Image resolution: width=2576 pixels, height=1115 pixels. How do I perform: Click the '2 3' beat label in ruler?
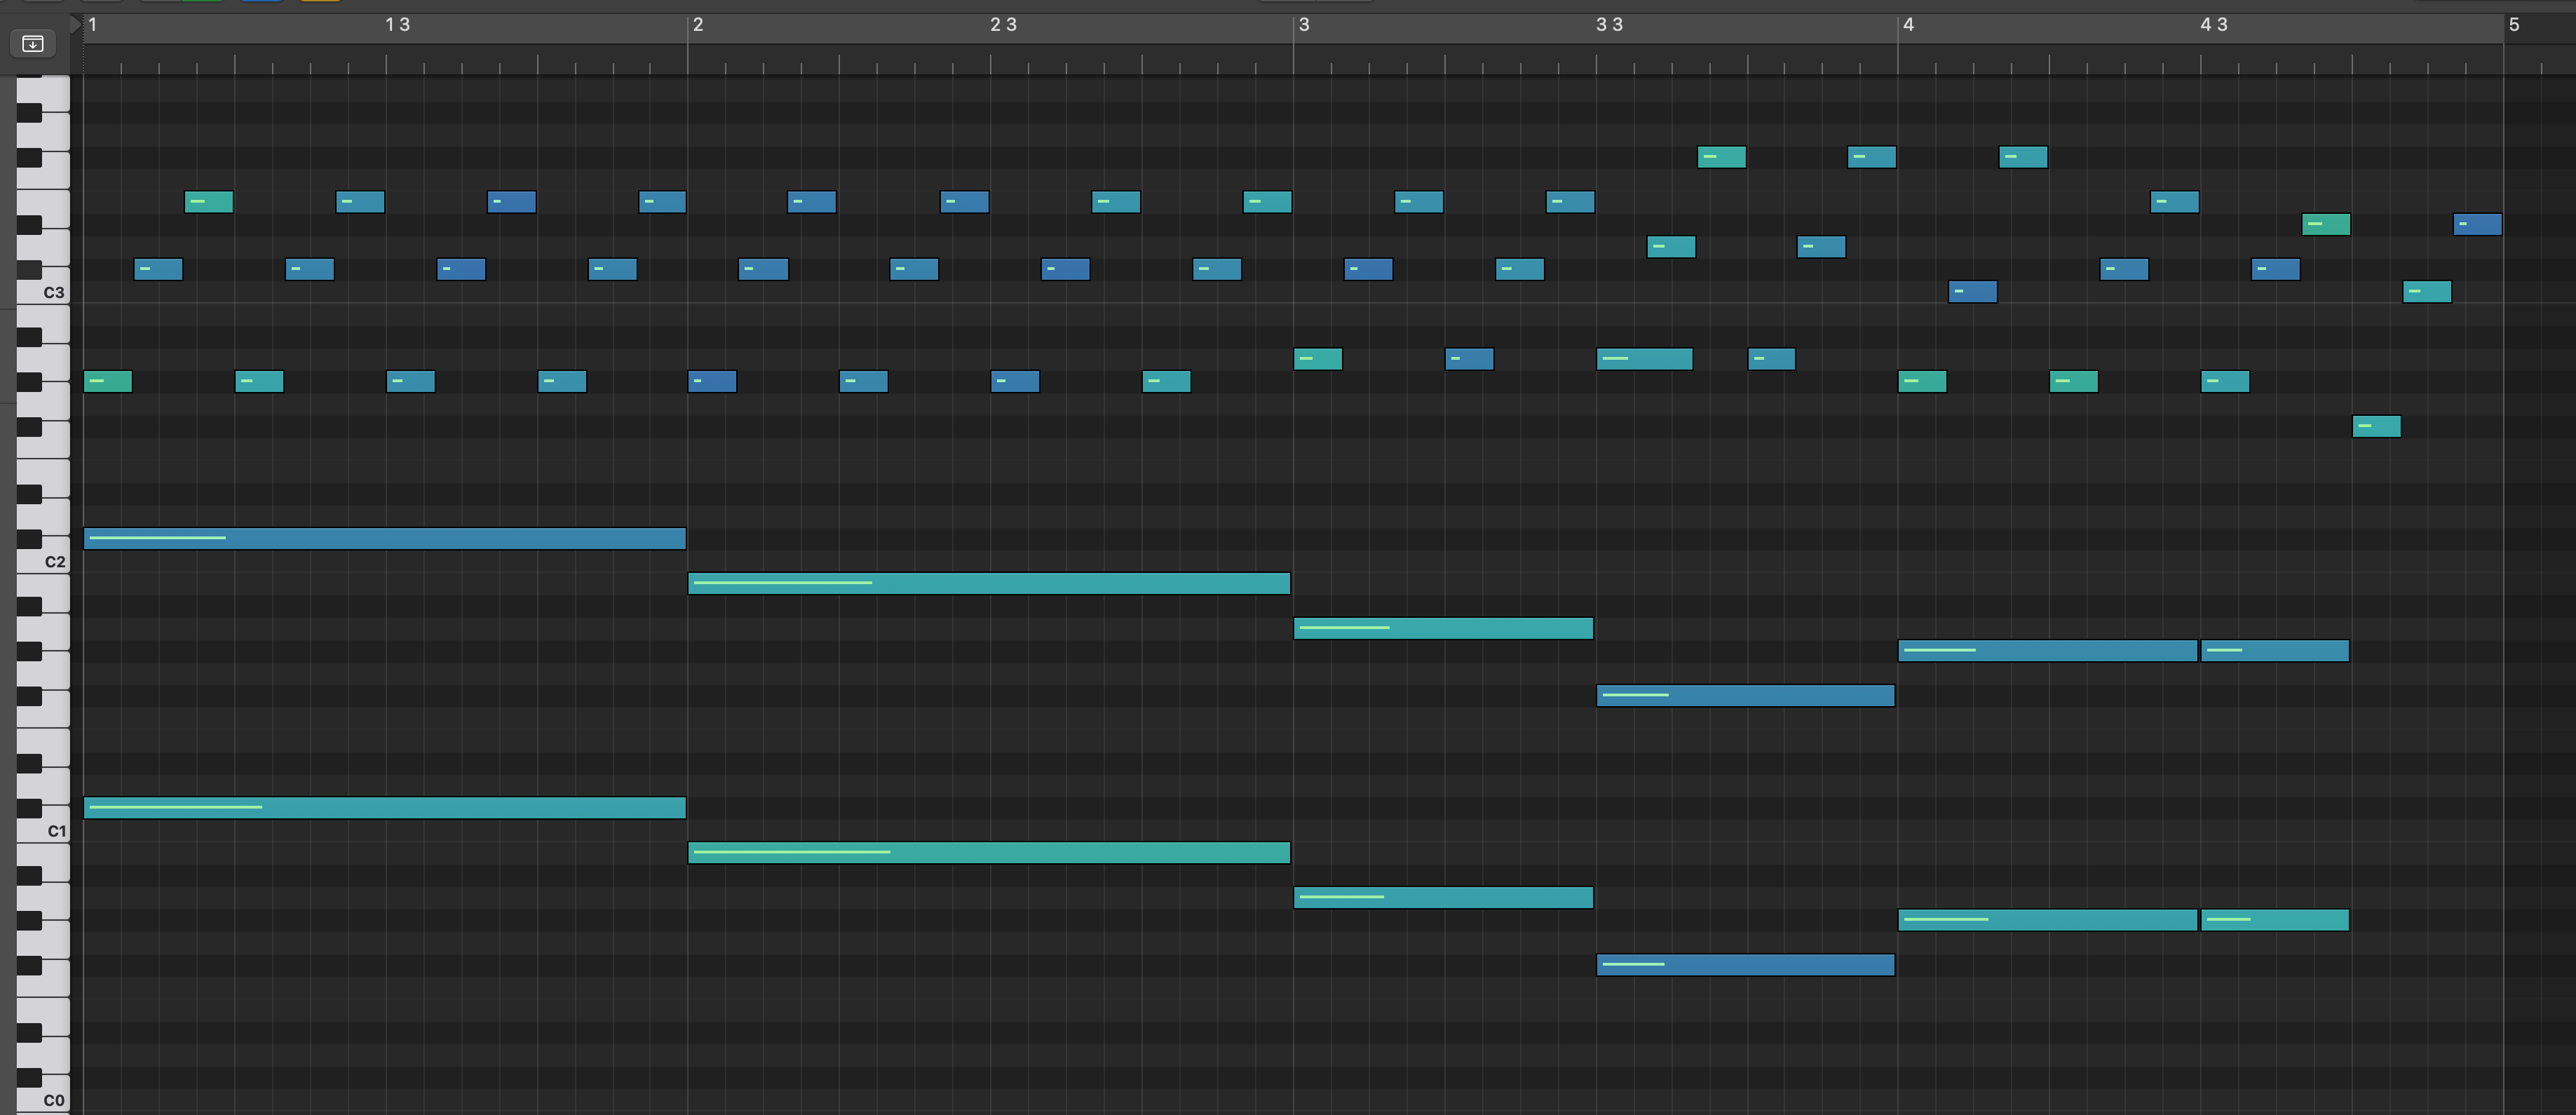coord(1003,25)
